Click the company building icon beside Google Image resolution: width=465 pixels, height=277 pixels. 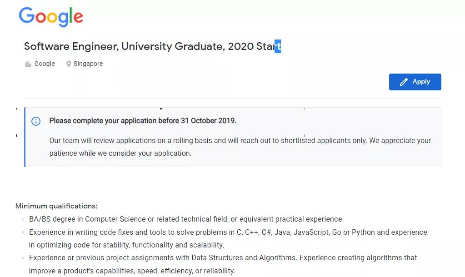pos(28,64)
